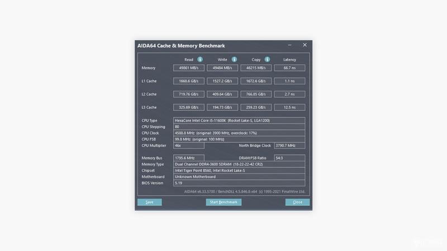Click the L3 Cache Read value 325.69 GB/s
Viewport: 447px width, 251px height.
click(189, 107)
